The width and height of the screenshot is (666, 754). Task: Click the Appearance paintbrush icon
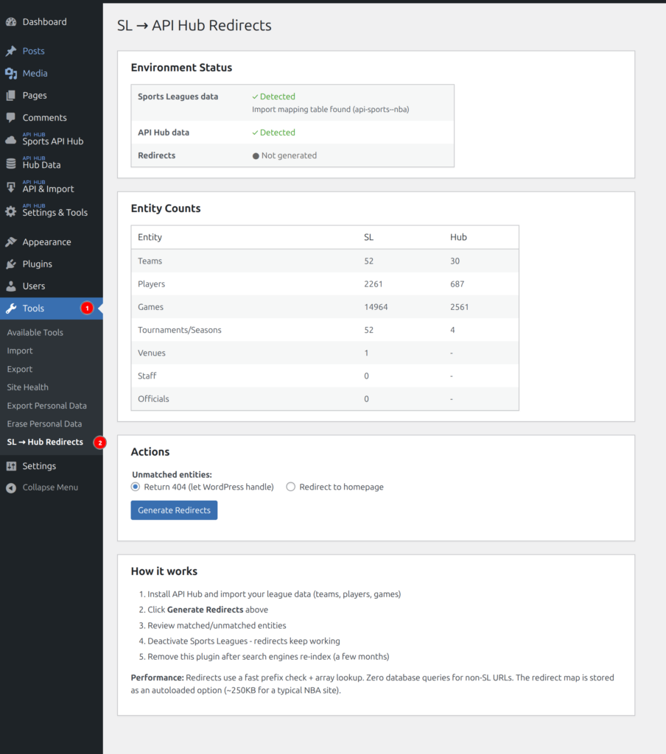[x=11, y=242]
